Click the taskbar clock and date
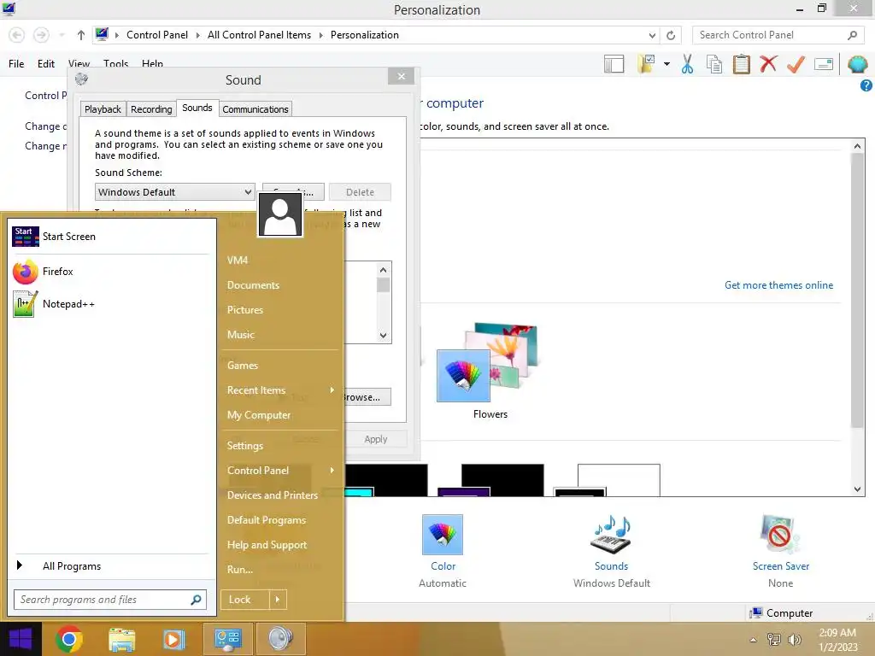875x656 pixels. (837, 640)
